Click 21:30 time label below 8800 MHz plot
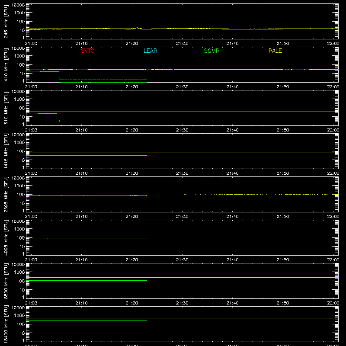Viewport: 346px width, 346px height. point(182,303)
